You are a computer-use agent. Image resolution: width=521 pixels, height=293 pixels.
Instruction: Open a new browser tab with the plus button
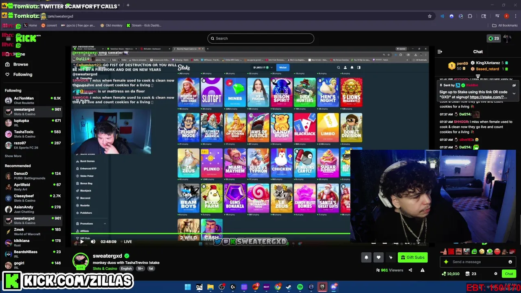pyautogui.click(x=128, y=5)
